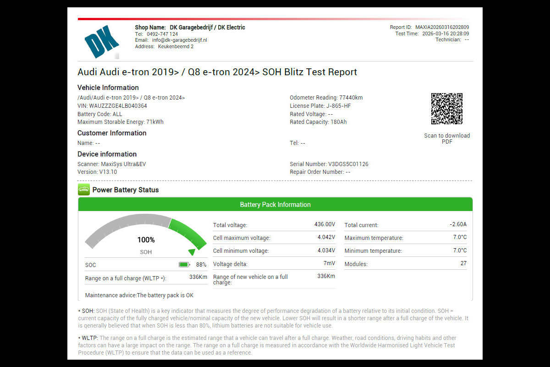Image resolution: width=550 pixels, height=367 pixels.
Task: Select the license plate J-865-HF
Action: coord(339,106)
